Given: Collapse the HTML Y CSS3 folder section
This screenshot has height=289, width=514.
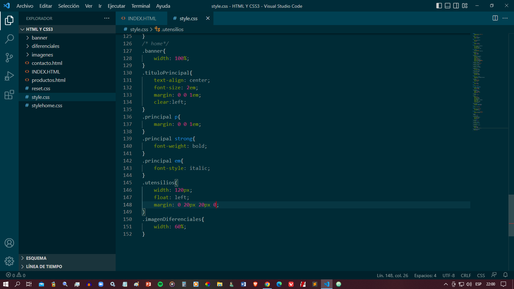Looking at the screenshot, I should (x=67, y=29).
